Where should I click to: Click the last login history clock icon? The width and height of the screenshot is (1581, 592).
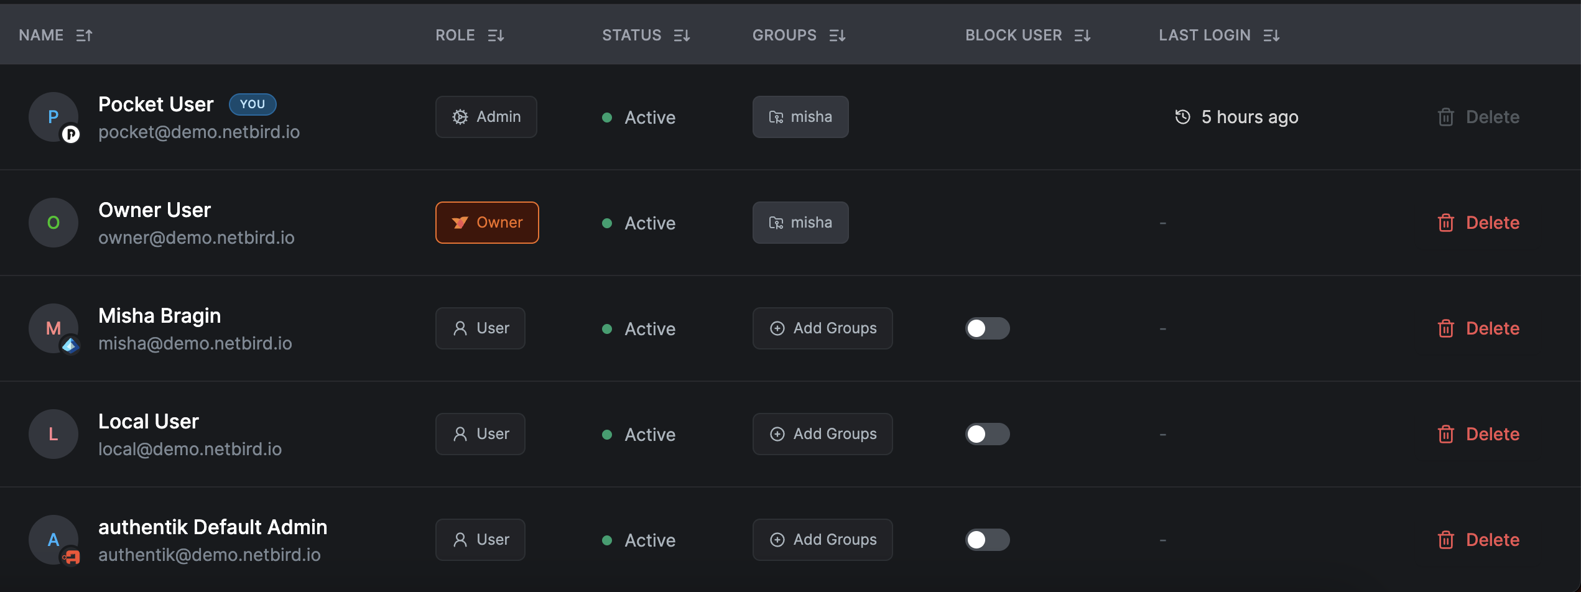point(1182,116)
